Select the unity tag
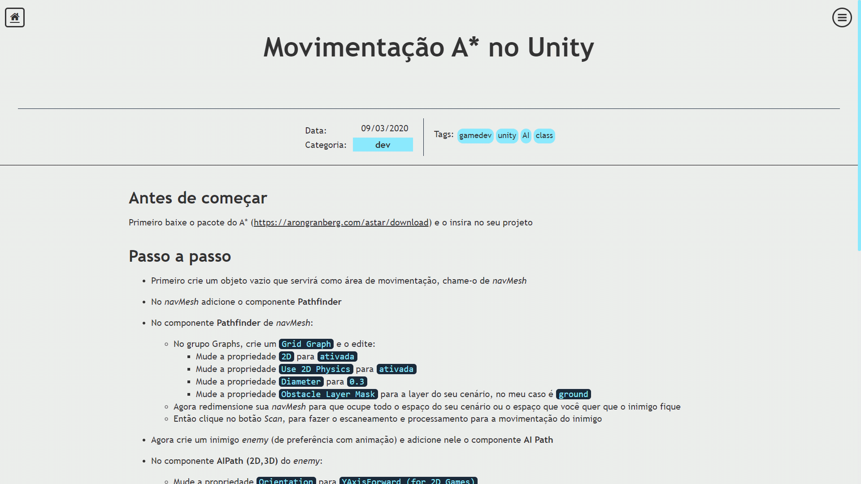Screen dimensions: 861x484 [507, 135]
